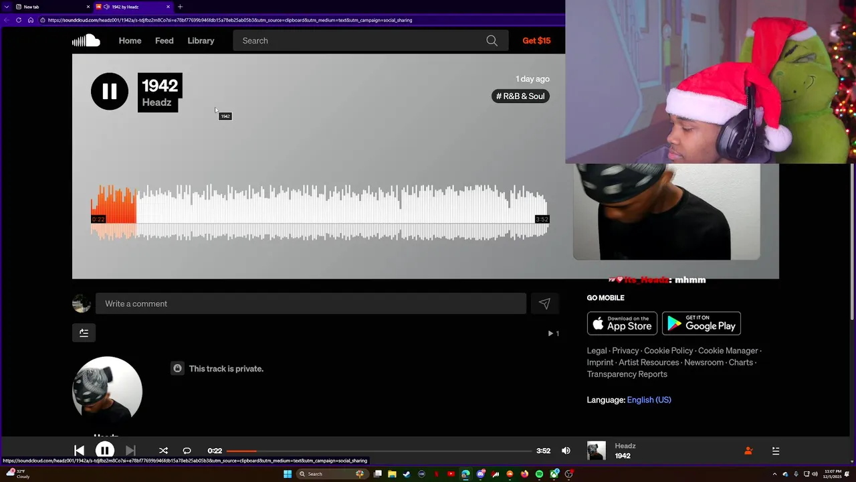Open Firefox from the taskbar
Viewport: 856px width, 482px height.
coord(525,474)
